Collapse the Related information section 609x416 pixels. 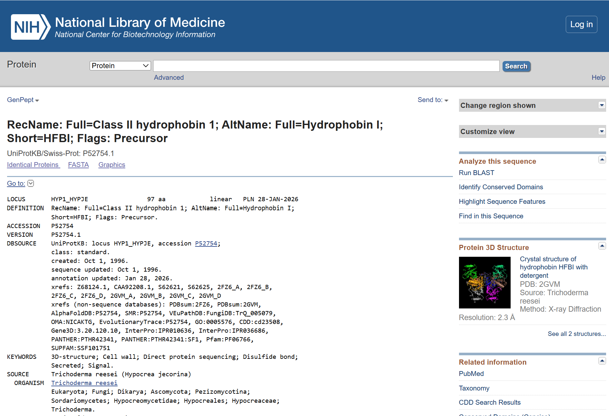(x=602, y=361)
